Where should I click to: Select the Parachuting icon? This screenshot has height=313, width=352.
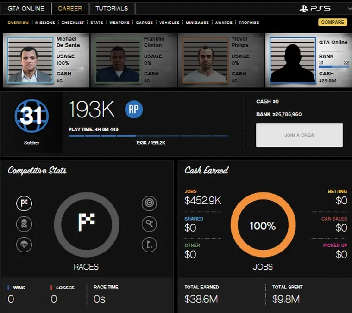pos(24,245)
